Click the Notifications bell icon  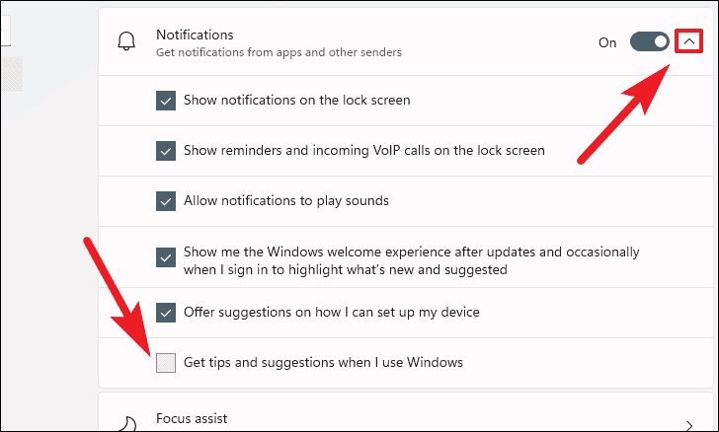pyautogui.click(x=126, y=41)
